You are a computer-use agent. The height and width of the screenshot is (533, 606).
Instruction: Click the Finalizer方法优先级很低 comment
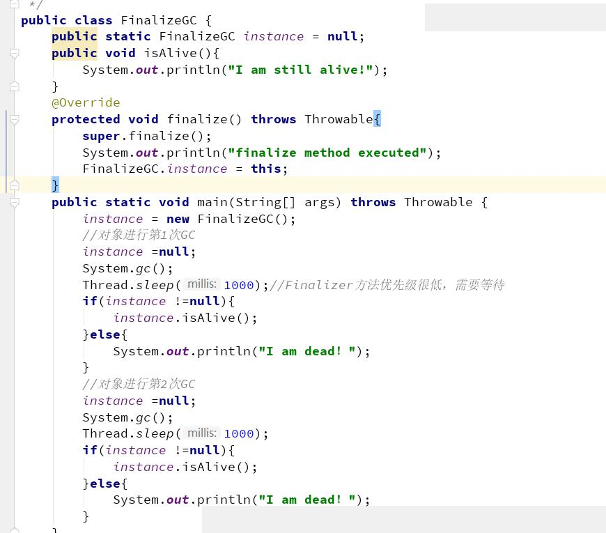387,285
